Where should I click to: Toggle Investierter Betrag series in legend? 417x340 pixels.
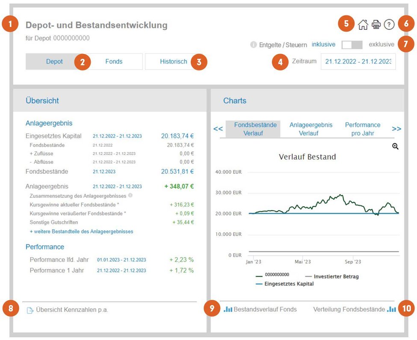coord(332,276)
